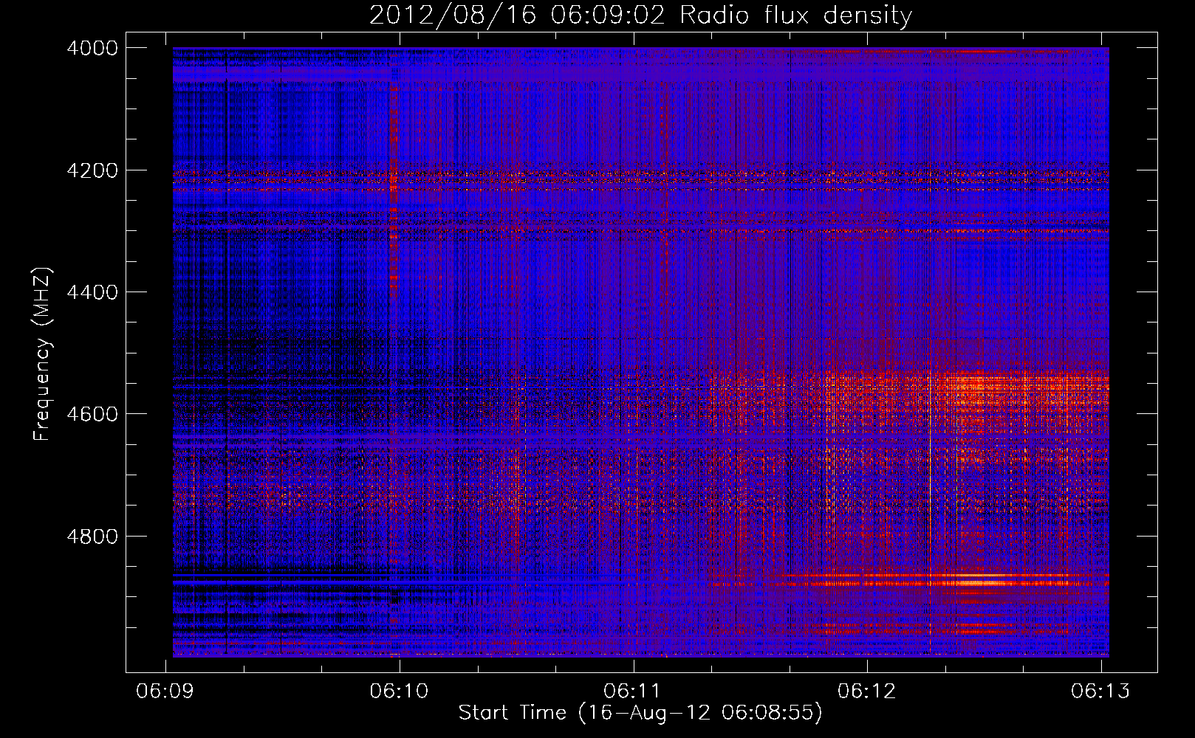Click the plot title '2012/08/16 06:09:02 Radio flux density'
This screenshot has height=738, width=1195.
tap(640, 15)
